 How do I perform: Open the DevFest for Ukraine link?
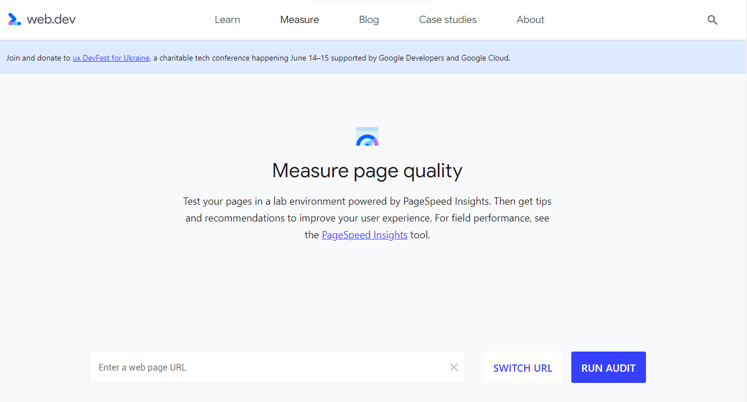111,58
